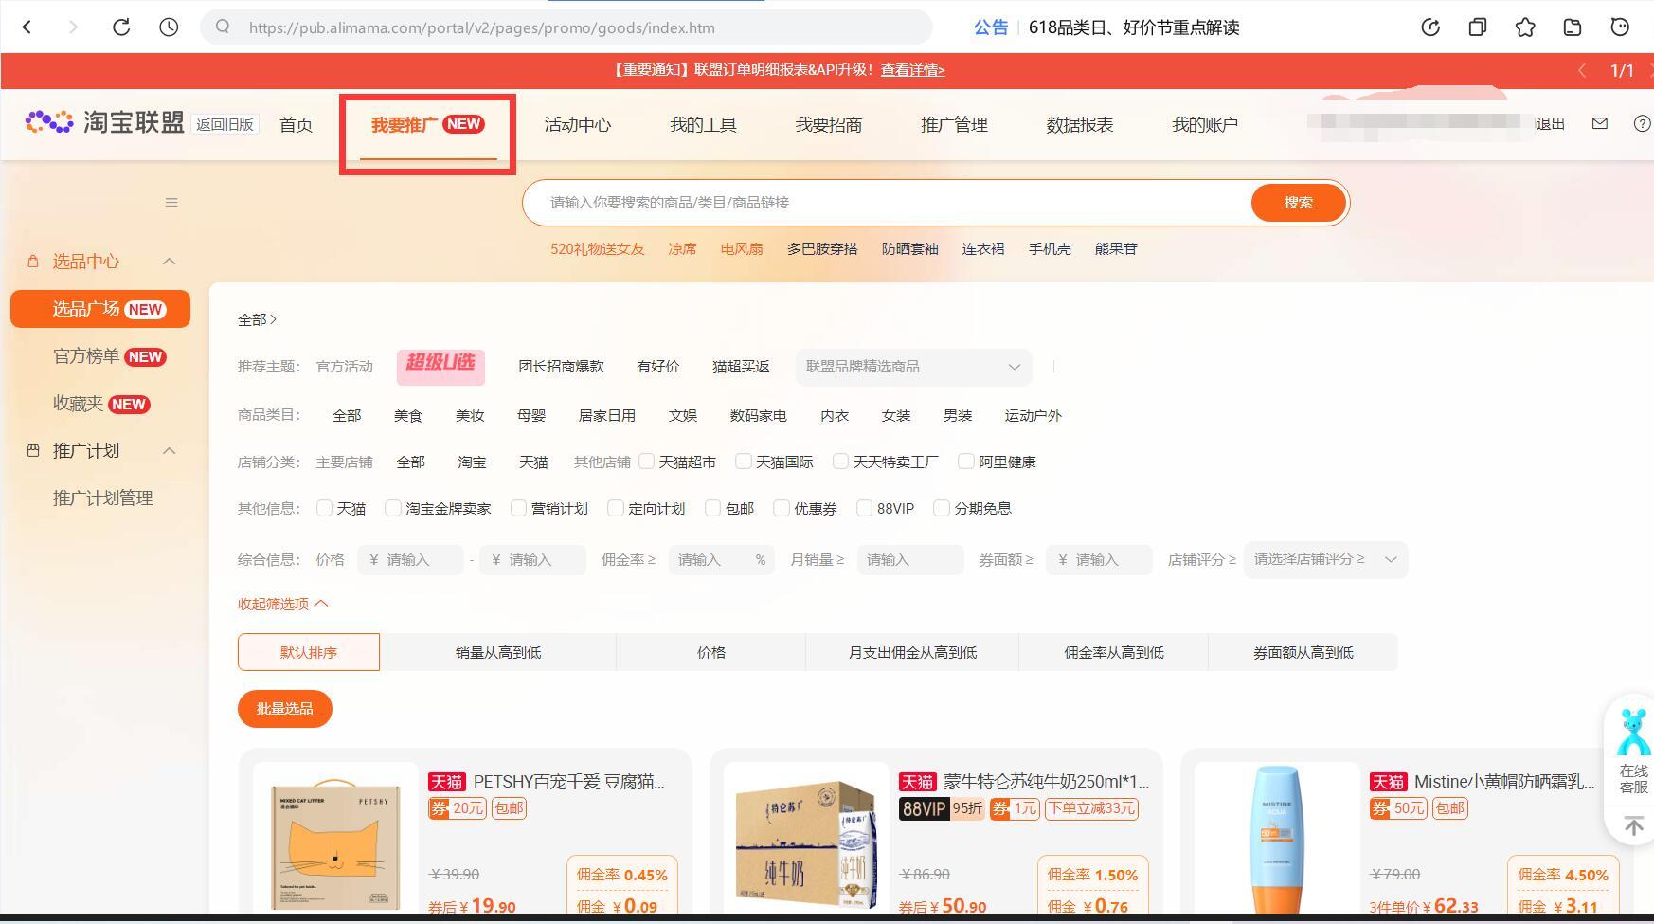Image resolution: width=1654 pixels, height=924 pixels.
Task: Go back with browser back arrow
Action: [x=27, y=27]
